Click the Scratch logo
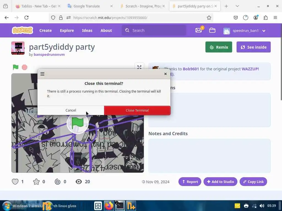Viewport: 282px width, 211px height. [x=23, y=30]
